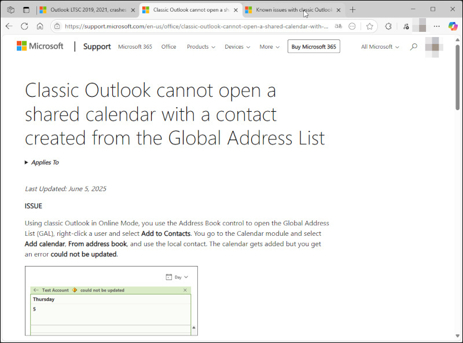Screen dimensions: 463x343
Task: Open the address bar more-options circle icon
Action: pos(352,26)
